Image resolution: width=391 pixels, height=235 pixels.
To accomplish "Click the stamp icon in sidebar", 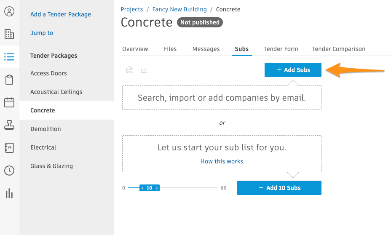I will point(9,125).
